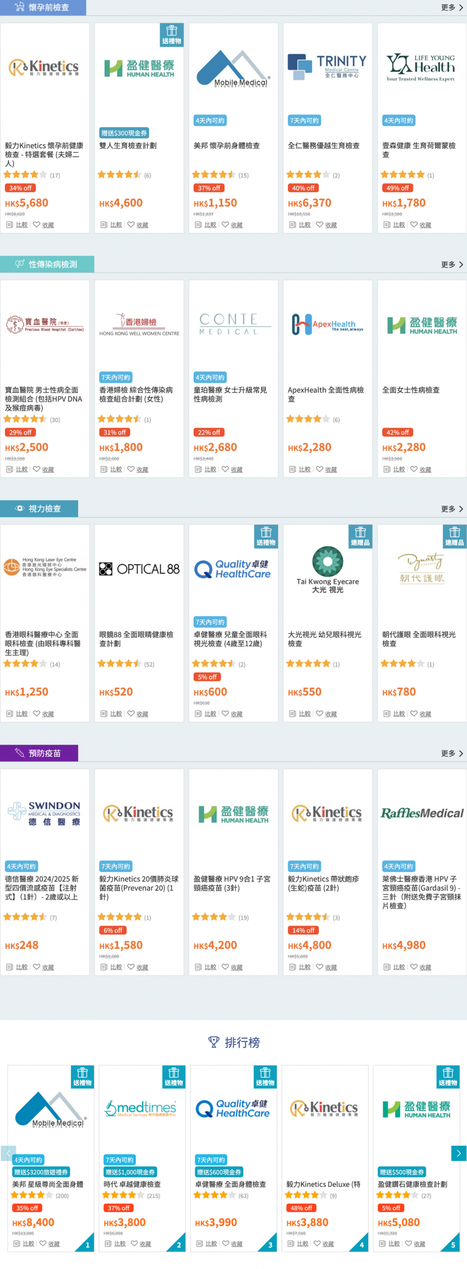467x1269 pixels.
Task: Expand 更多 for the 預防疫苗 section
Action: (452, 753)
